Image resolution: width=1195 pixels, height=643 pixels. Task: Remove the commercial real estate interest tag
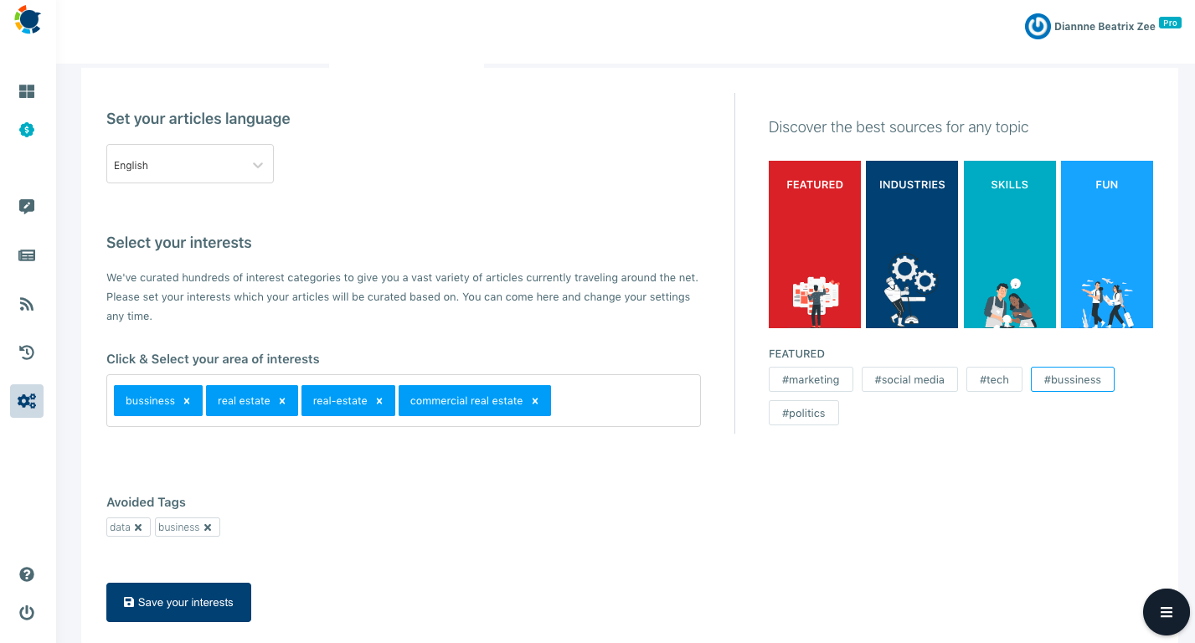click(x=535, y=401)
